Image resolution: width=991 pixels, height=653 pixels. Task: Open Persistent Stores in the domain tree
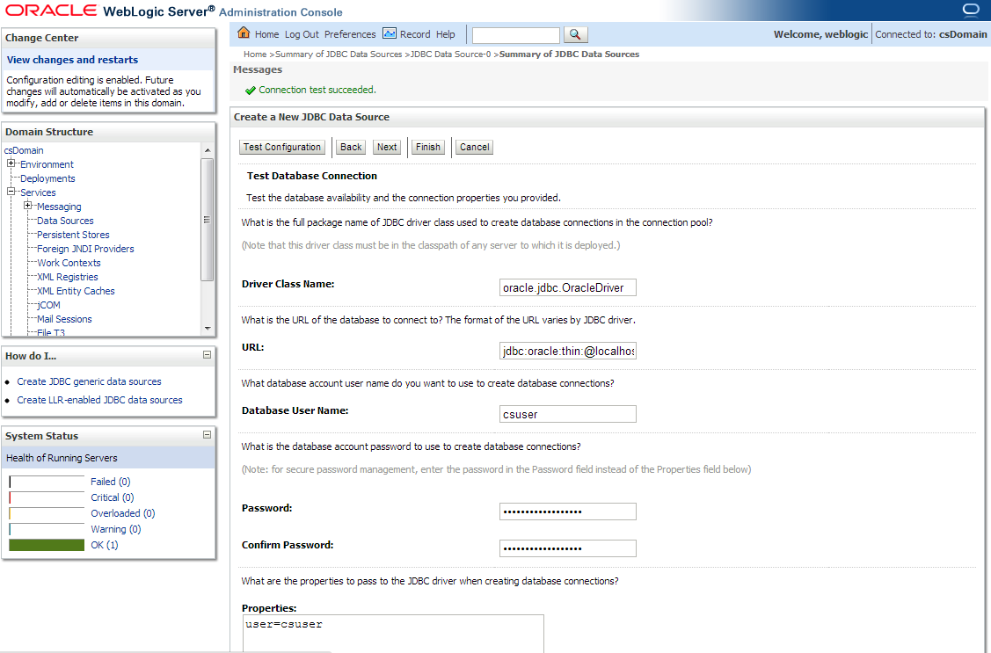(x=73, y=235)
